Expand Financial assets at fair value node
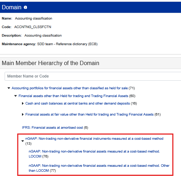 click(x=23, y=114)
